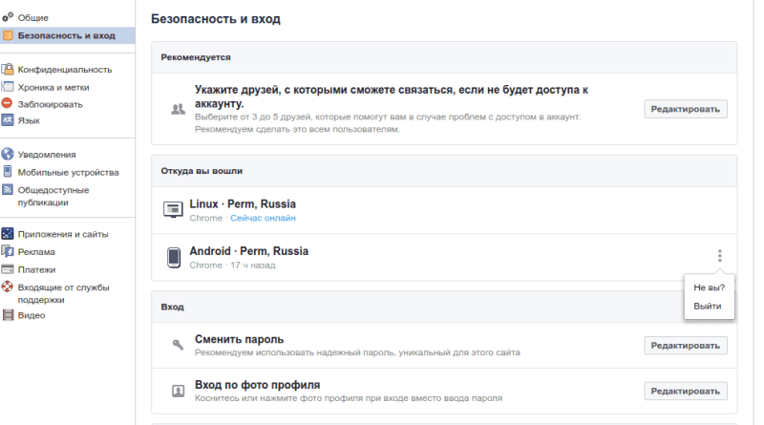Image resolution: width=764 pixels, height=425 pixels.
Task: Select the 'Android · Perm, Russia' session title
Action: (249, 251)
